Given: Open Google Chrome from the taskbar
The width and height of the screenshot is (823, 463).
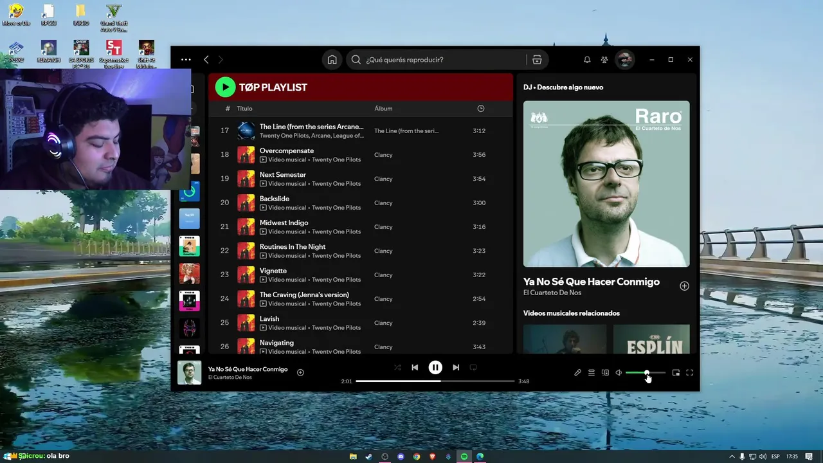Looking at the screenshot, I should (x=417, y=457).
